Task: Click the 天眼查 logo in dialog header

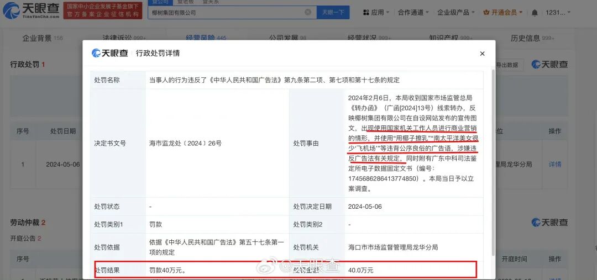Action: [109, 53]
